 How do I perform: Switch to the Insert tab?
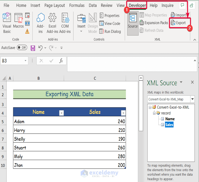(35, 6)
